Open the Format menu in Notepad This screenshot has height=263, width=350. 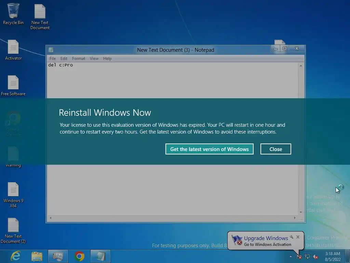click(79, 58)
